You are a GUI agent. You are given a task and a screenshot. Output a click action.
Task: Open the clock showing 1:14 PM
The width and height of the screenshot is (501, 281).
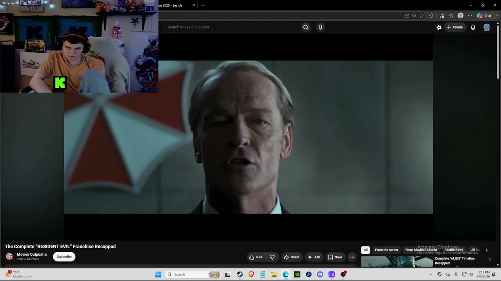tap(484, 274)
